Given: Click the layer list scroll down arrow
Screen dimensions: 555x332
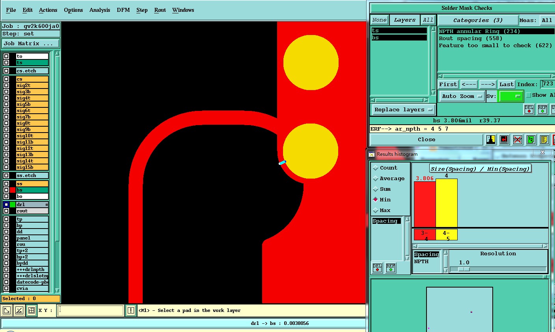Looking at the screenshot, I should (x=57, y=290).
